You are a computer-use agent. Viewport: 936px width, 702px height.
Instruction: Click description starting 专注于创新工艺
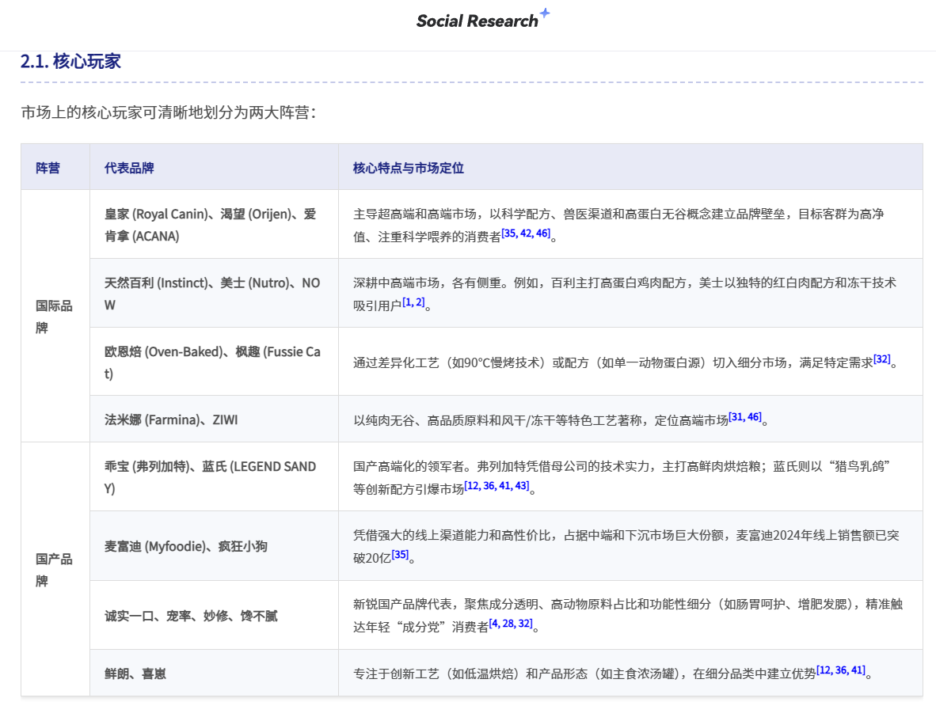pos(612,673)
